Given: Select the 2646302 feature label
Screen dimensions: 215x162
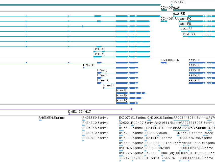Looking at the screenshot, I should pos(169,158).
